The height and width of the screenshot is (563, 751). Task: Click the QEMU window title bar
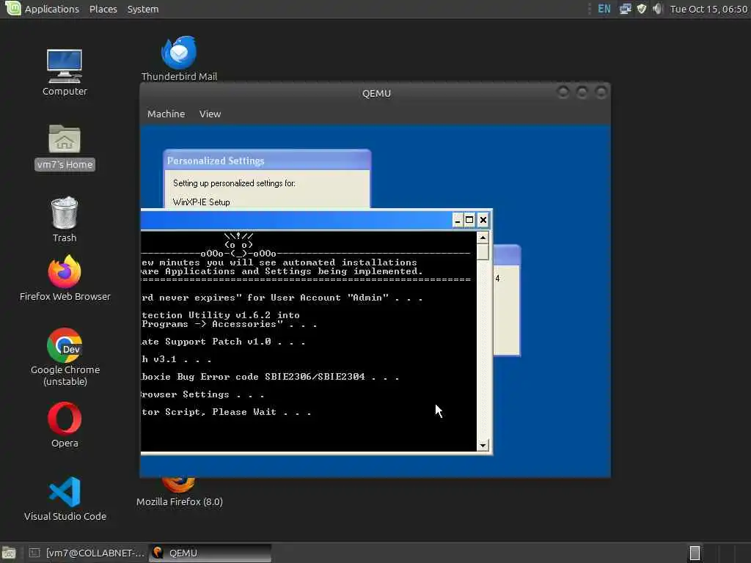coord(376,93)
